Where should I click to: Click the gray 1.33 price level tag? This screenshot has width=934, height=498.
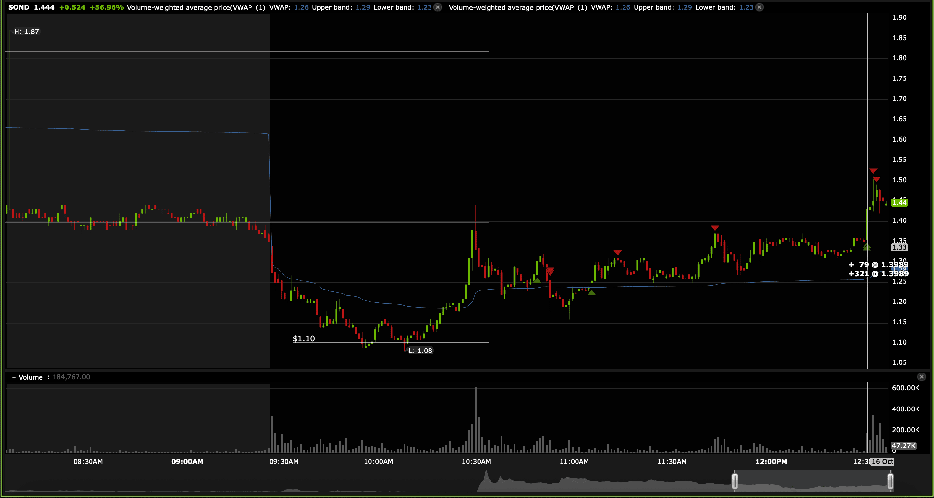[x=899, y=248]
